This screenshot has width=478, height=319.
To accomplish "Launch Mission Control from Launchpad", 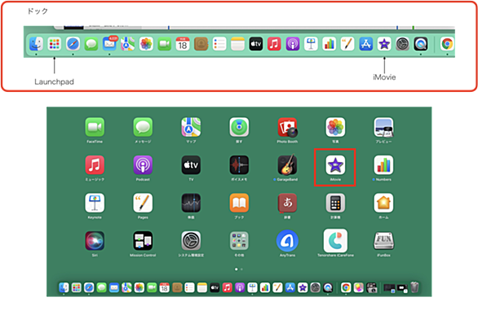I will pos(143,241).
